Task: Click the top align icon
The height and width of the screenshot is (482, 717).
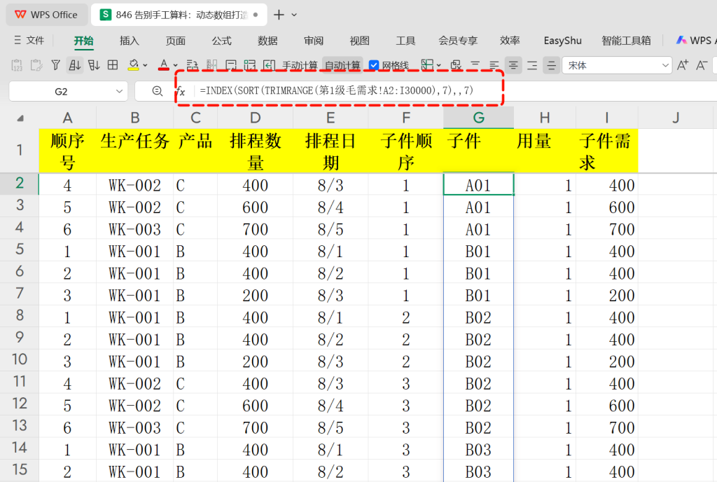Action: (x=475, y=65)
